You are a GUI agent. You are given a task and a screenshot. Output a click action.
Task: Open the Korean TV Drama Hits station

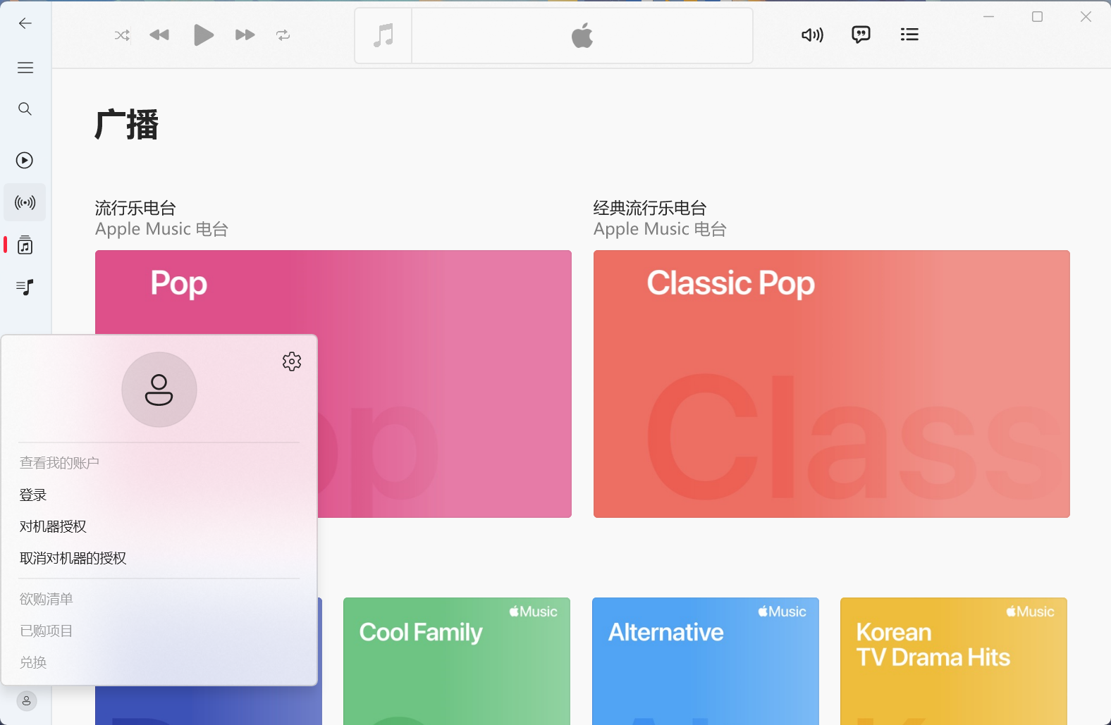click(953, 660)
